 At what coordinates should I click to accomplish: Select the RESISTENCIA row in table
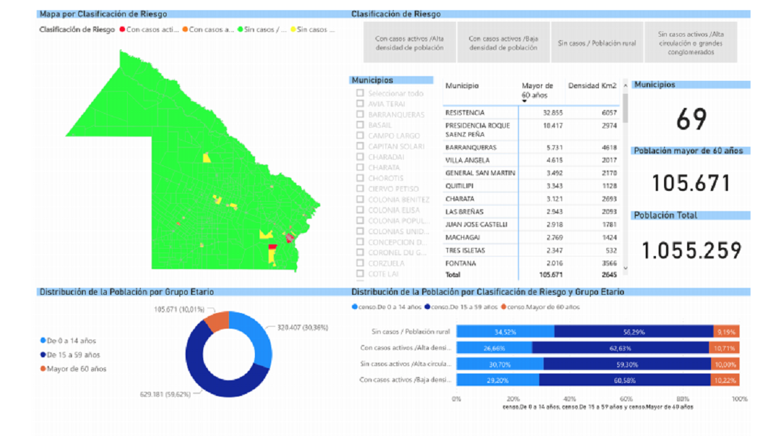[x=465, y=113]
